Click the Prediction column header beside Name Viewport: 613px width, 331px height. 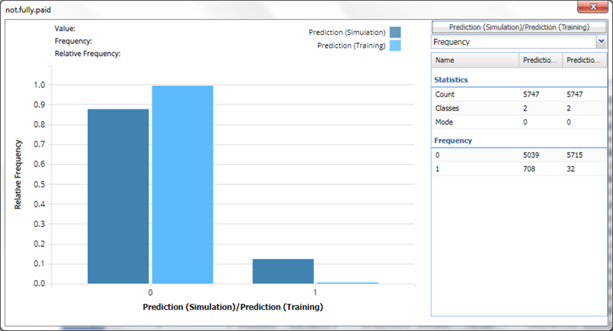[x=540, y=60]
